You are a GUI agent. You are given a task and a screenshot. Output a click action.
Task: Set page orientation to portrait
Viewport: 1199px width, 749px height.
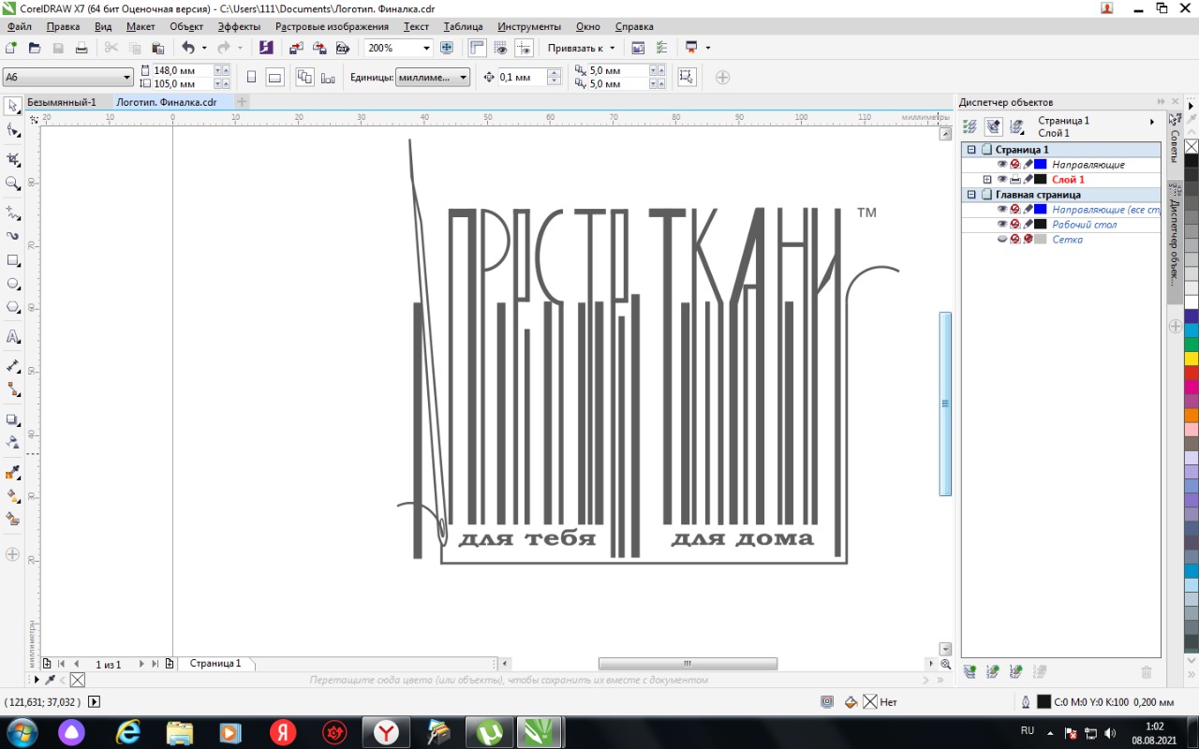[x=251, y=77]
